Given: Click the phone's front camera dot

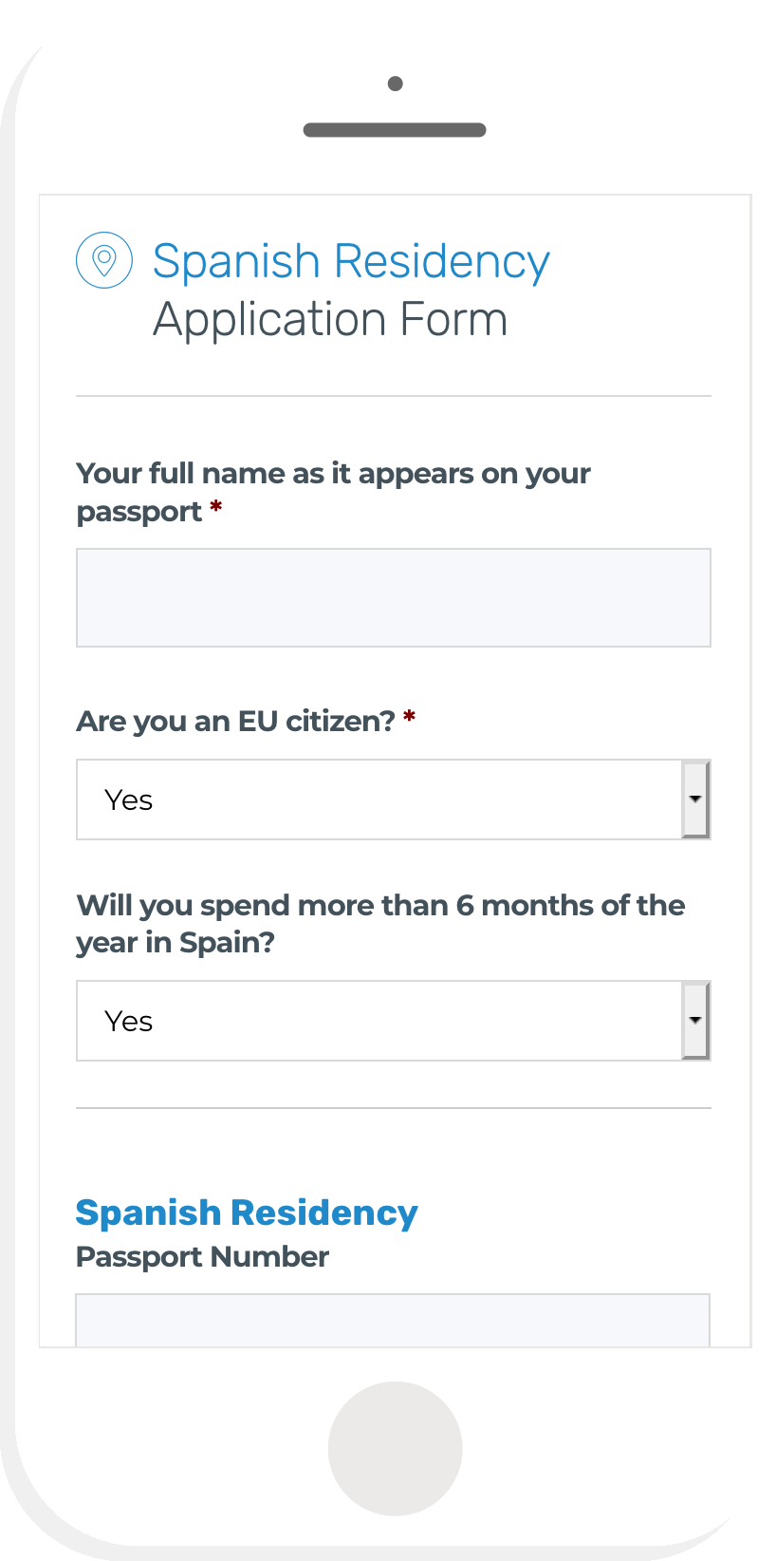Looking at the screenshot, I should (396, 84).
